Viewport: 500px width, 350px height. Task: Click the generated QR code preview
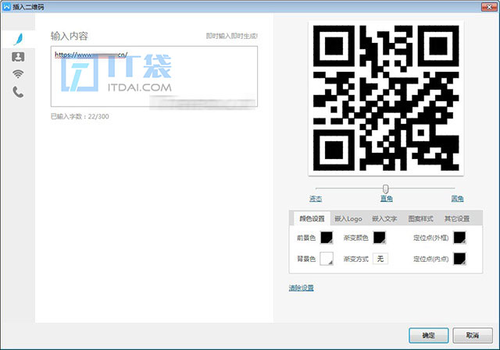[x=386, y=98]
